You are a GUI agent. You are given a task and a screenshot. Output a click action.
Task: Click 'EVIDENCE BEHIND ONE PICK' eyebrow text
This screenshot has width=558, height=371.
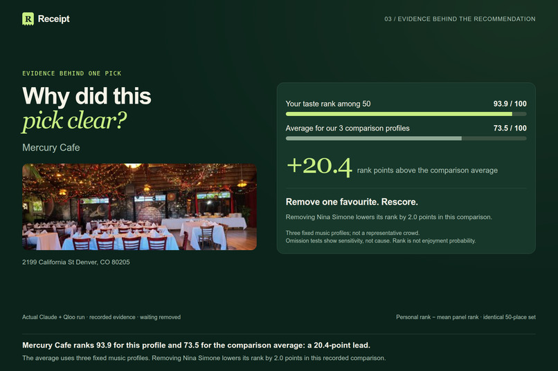(71, 73)
